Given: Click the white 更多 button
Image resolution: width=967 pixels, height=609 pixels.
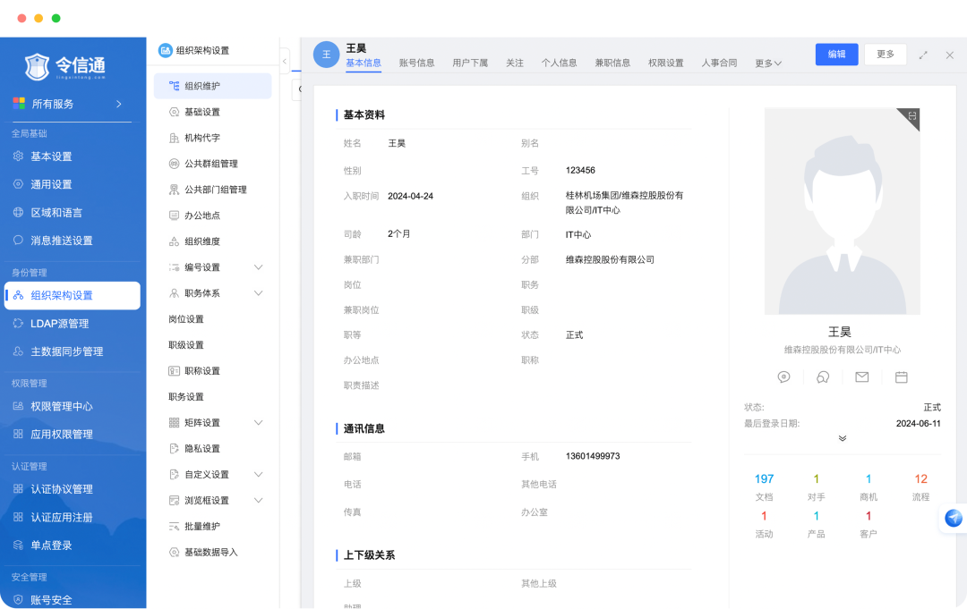Looking at the screenshot, I should click(x=885, y=55).
